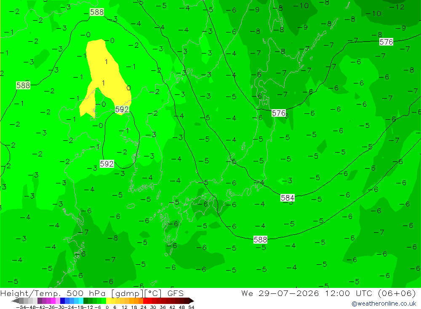
Task: Click the gray left arrow end of legend
Action: pyautogui.click(x=15, y=301)
